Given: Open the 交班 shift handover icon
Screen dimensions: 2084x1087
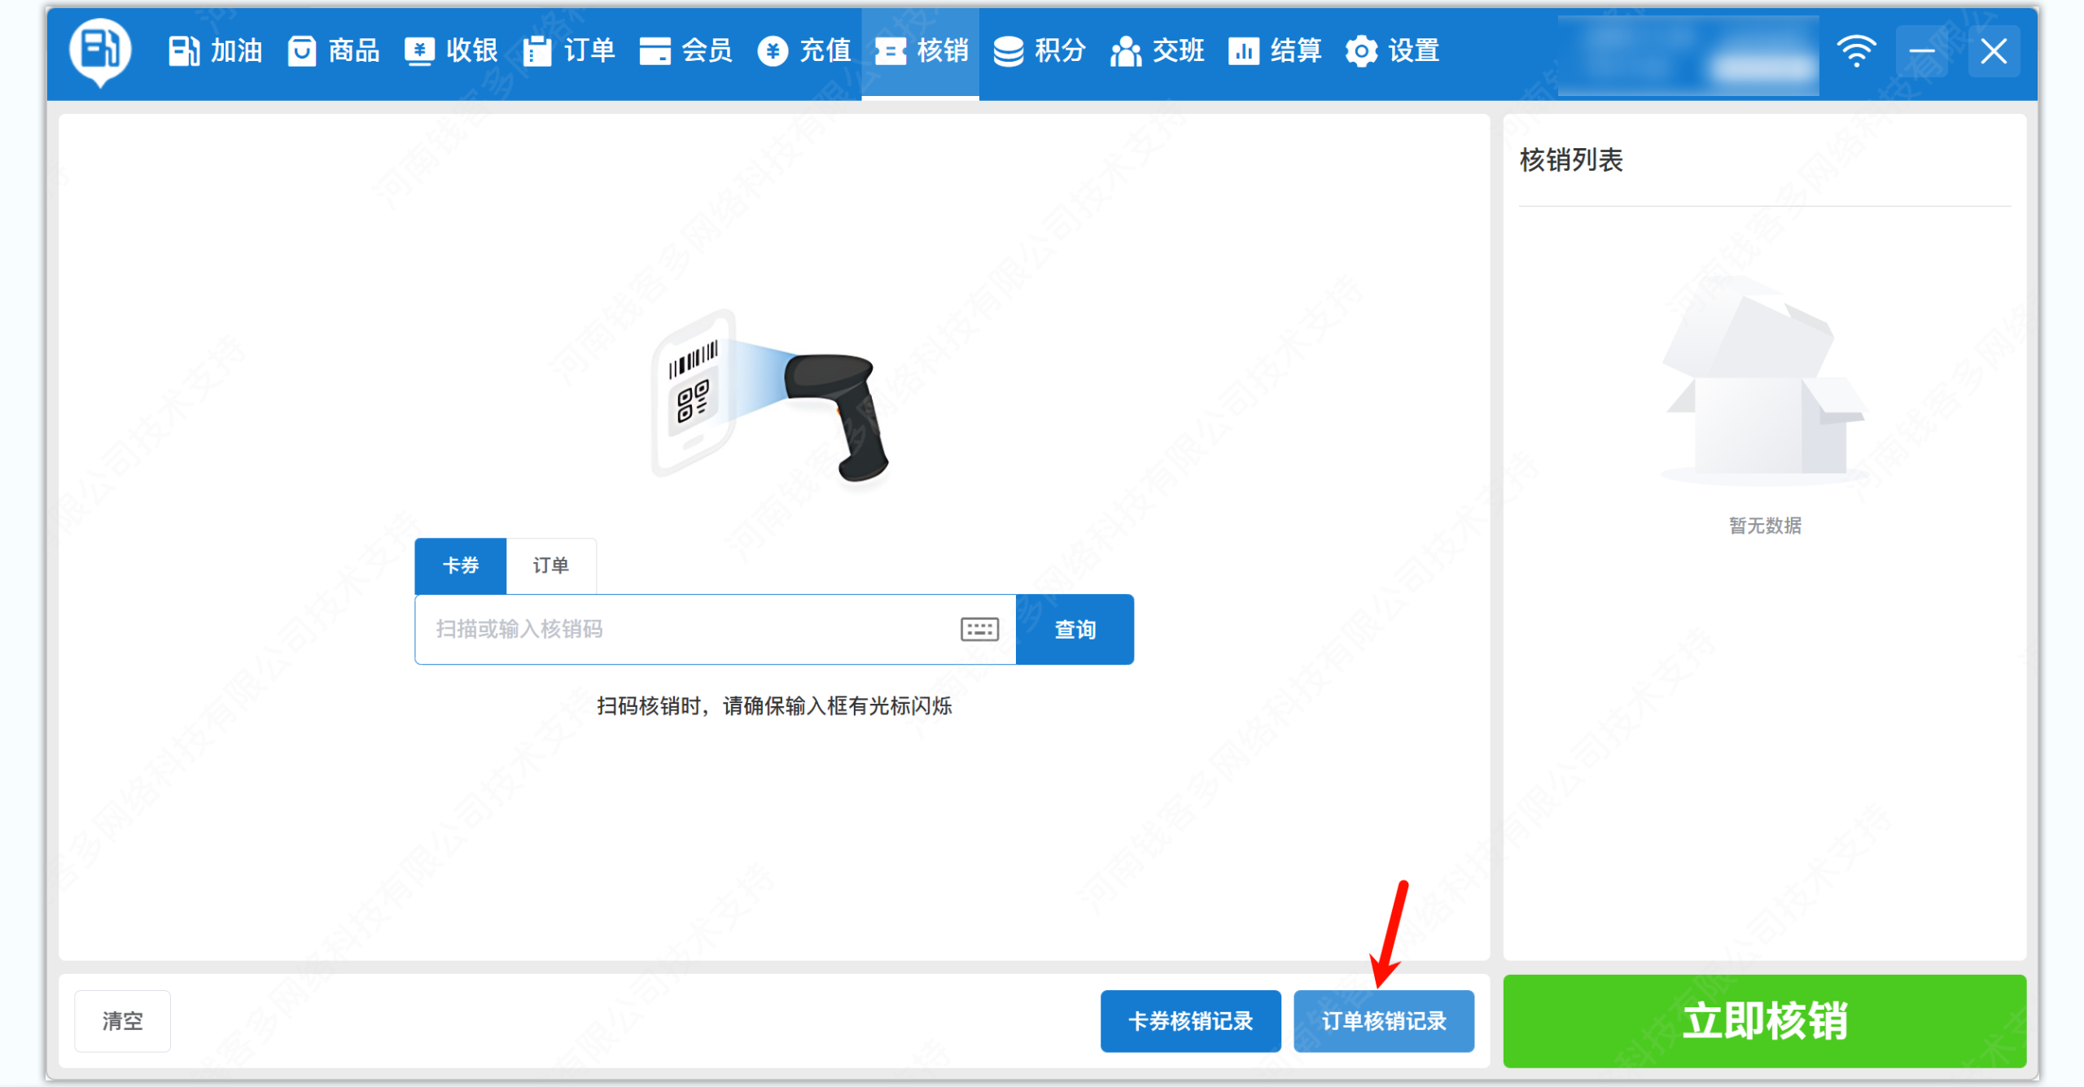Looking at the screenshot, I should pos(1126,50).
